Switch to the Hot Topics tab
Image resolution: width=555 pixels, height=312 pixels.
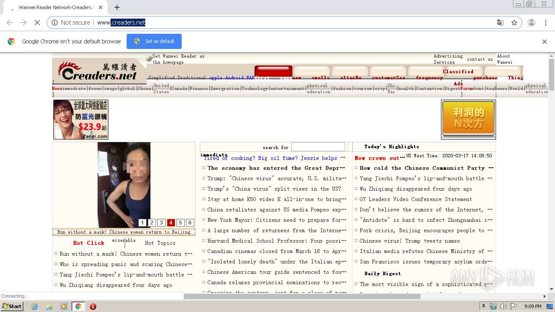tap(160, 243)
